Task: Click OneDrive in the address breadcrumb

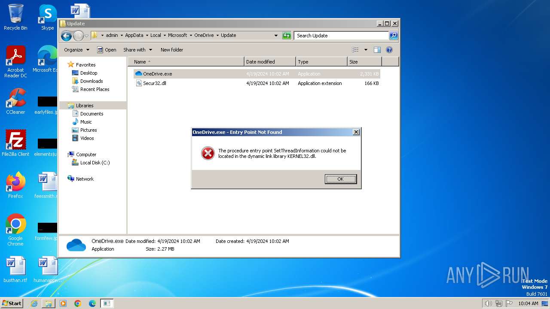Action: tap(204, 36)
